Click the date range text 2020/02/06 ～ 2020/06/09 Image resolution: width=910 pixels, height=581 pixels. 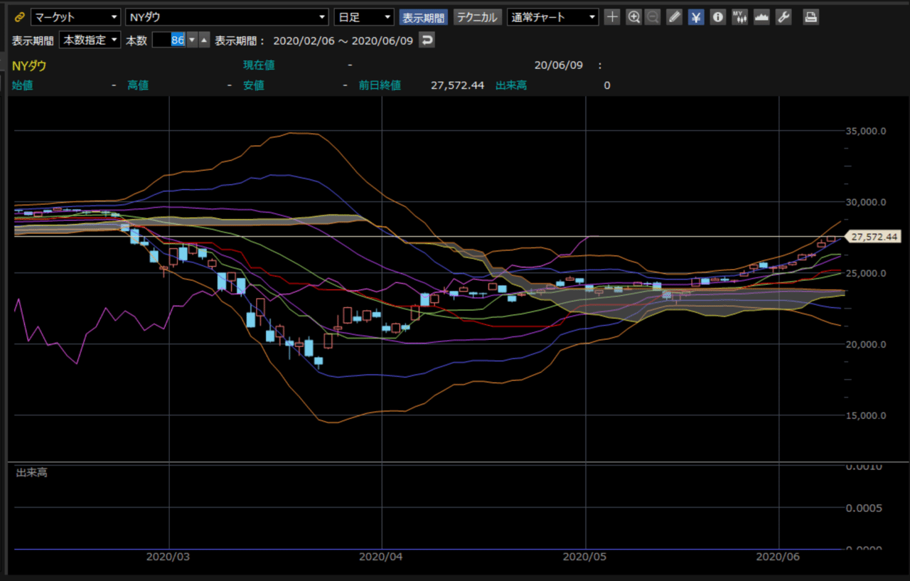343,41
